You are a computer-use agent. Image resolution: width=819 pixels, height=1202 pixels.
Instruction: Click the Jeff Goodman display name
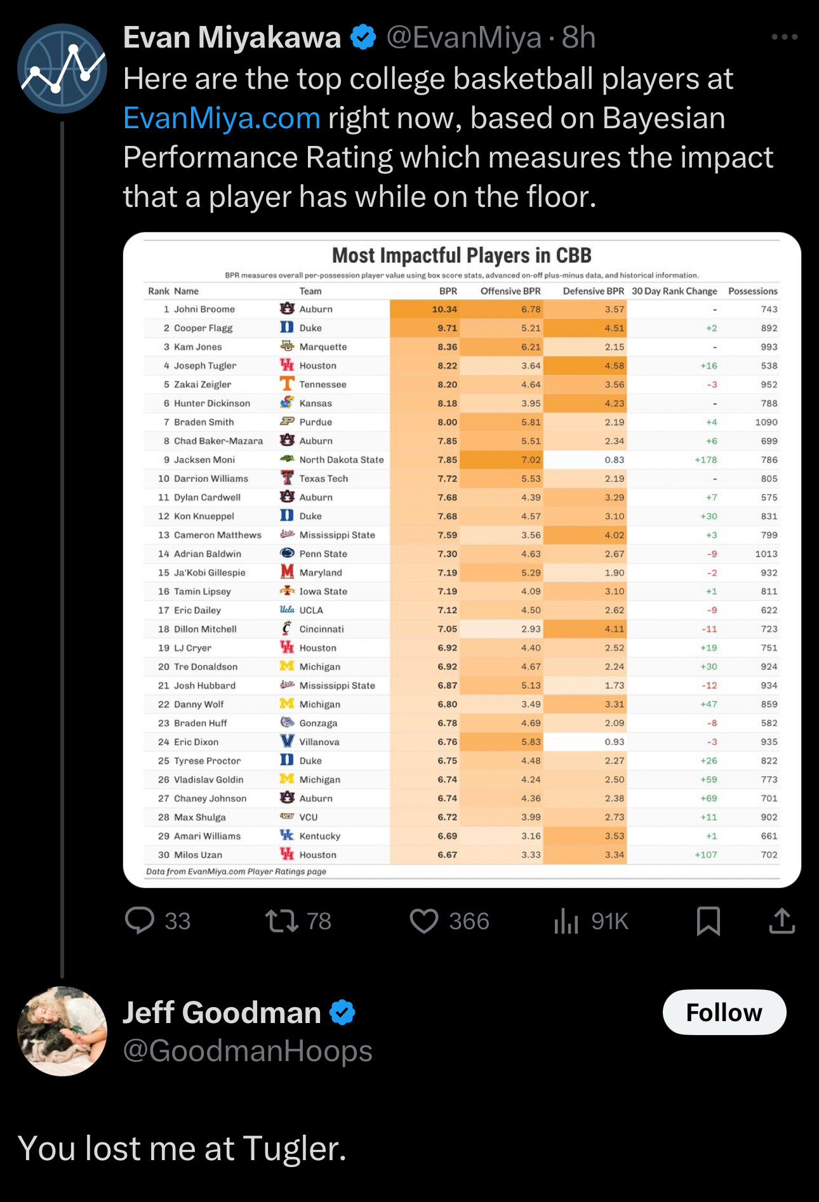click(222, 1012)
